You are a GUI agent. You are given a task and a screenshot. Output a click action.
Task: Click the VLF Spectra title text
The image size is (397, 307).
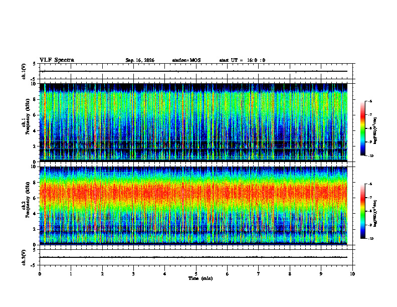(x=57, y=60)
